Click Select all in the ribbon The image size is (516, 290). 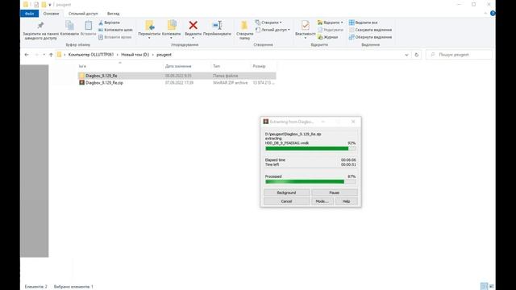(x=364, y=23)
